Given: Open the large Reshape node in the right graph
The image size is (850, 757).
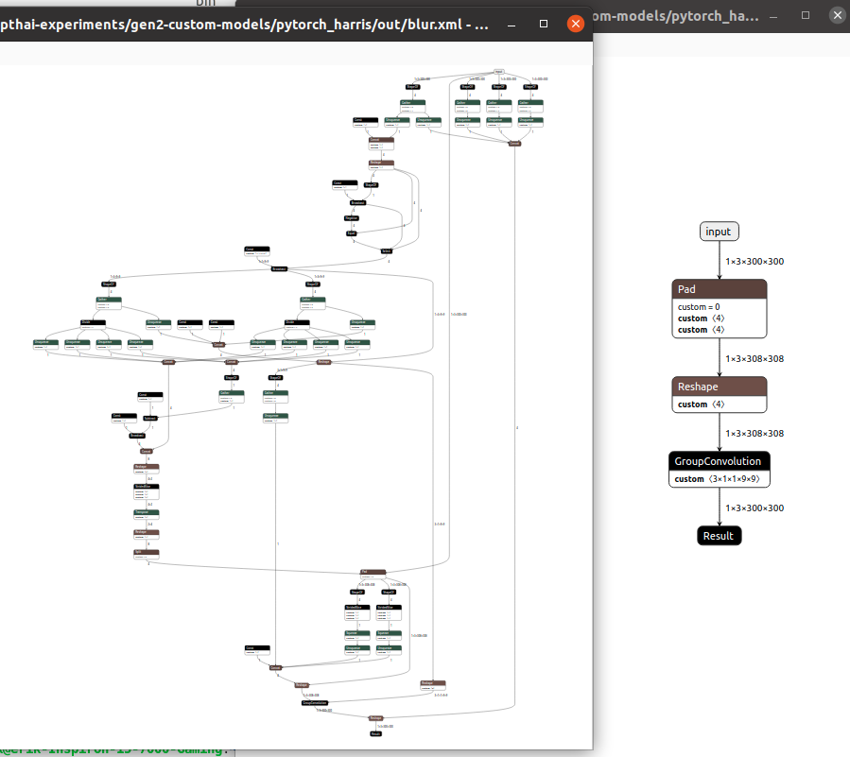Looking at the screenshot, I should 720,386.
